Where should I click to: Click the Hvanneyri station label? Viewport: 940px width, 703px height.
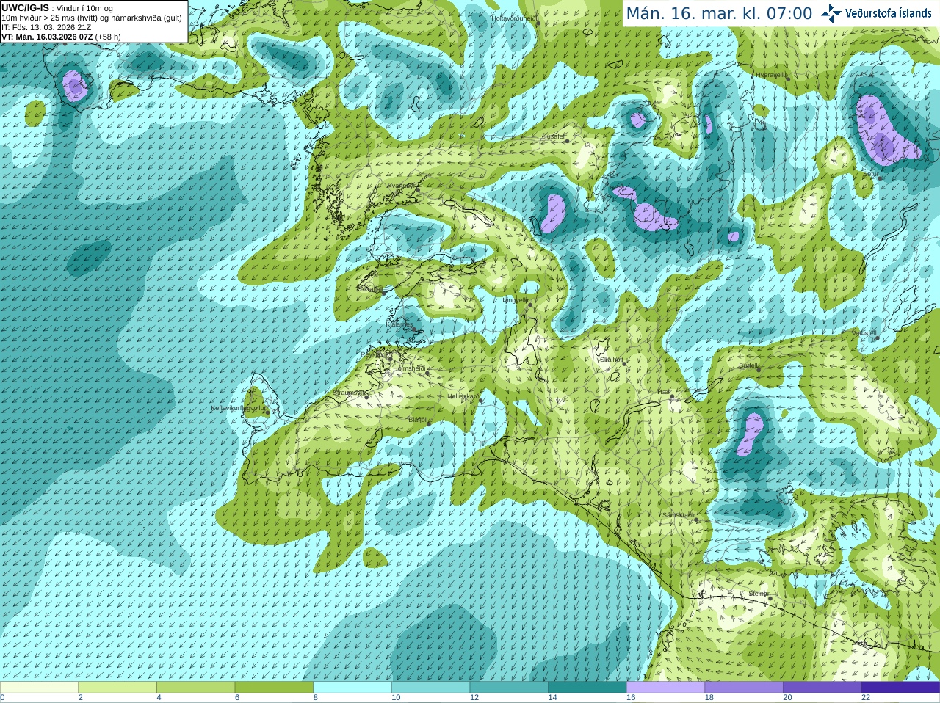click(402, 186)
